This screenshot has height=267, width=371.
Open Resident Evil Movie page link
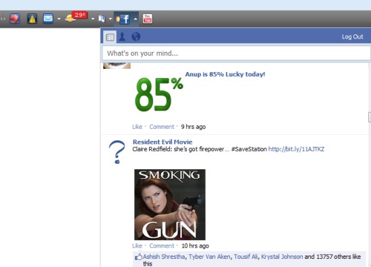(163, 142)
